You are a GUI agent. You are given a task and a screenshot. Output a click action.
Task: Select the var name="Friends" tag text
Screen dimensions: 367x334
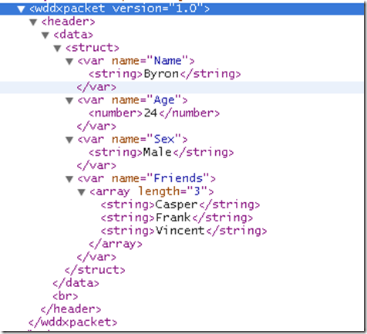point(146,178)
